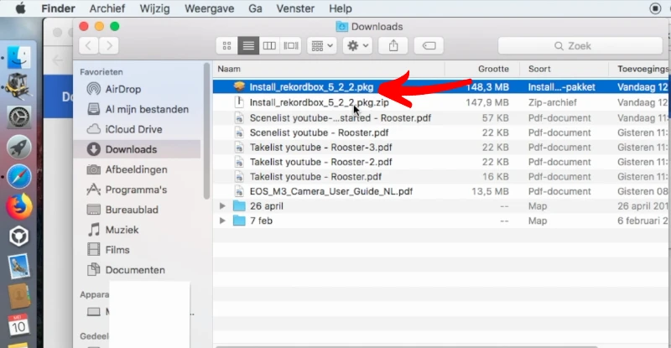
Task: Open the Apple menu
Action: [x=20, y=8]
